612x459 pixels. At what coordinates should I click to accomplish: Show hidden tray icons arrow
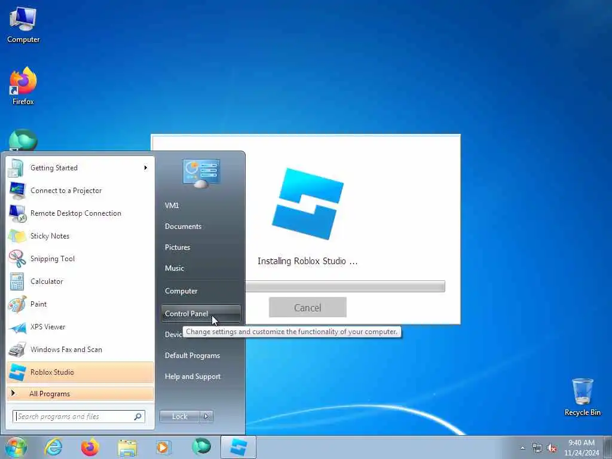[x=522, y=448]
